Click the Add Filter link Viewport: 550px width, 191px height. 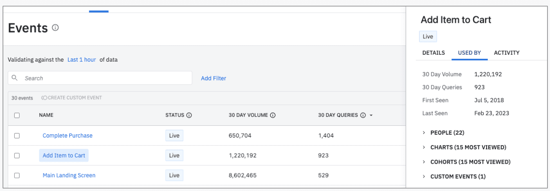(213, 78)
